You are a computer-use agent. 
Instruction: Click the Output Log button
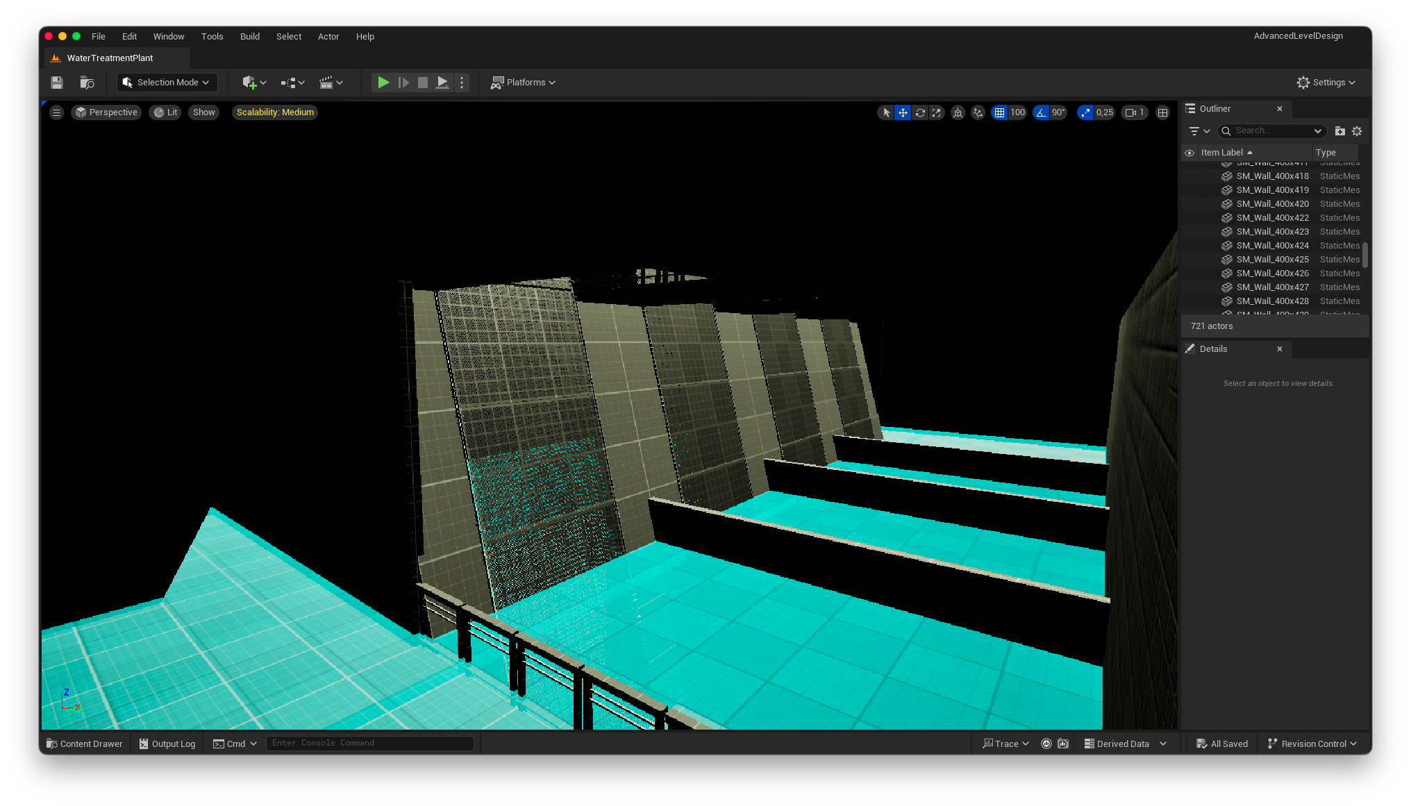click(167, 744)
